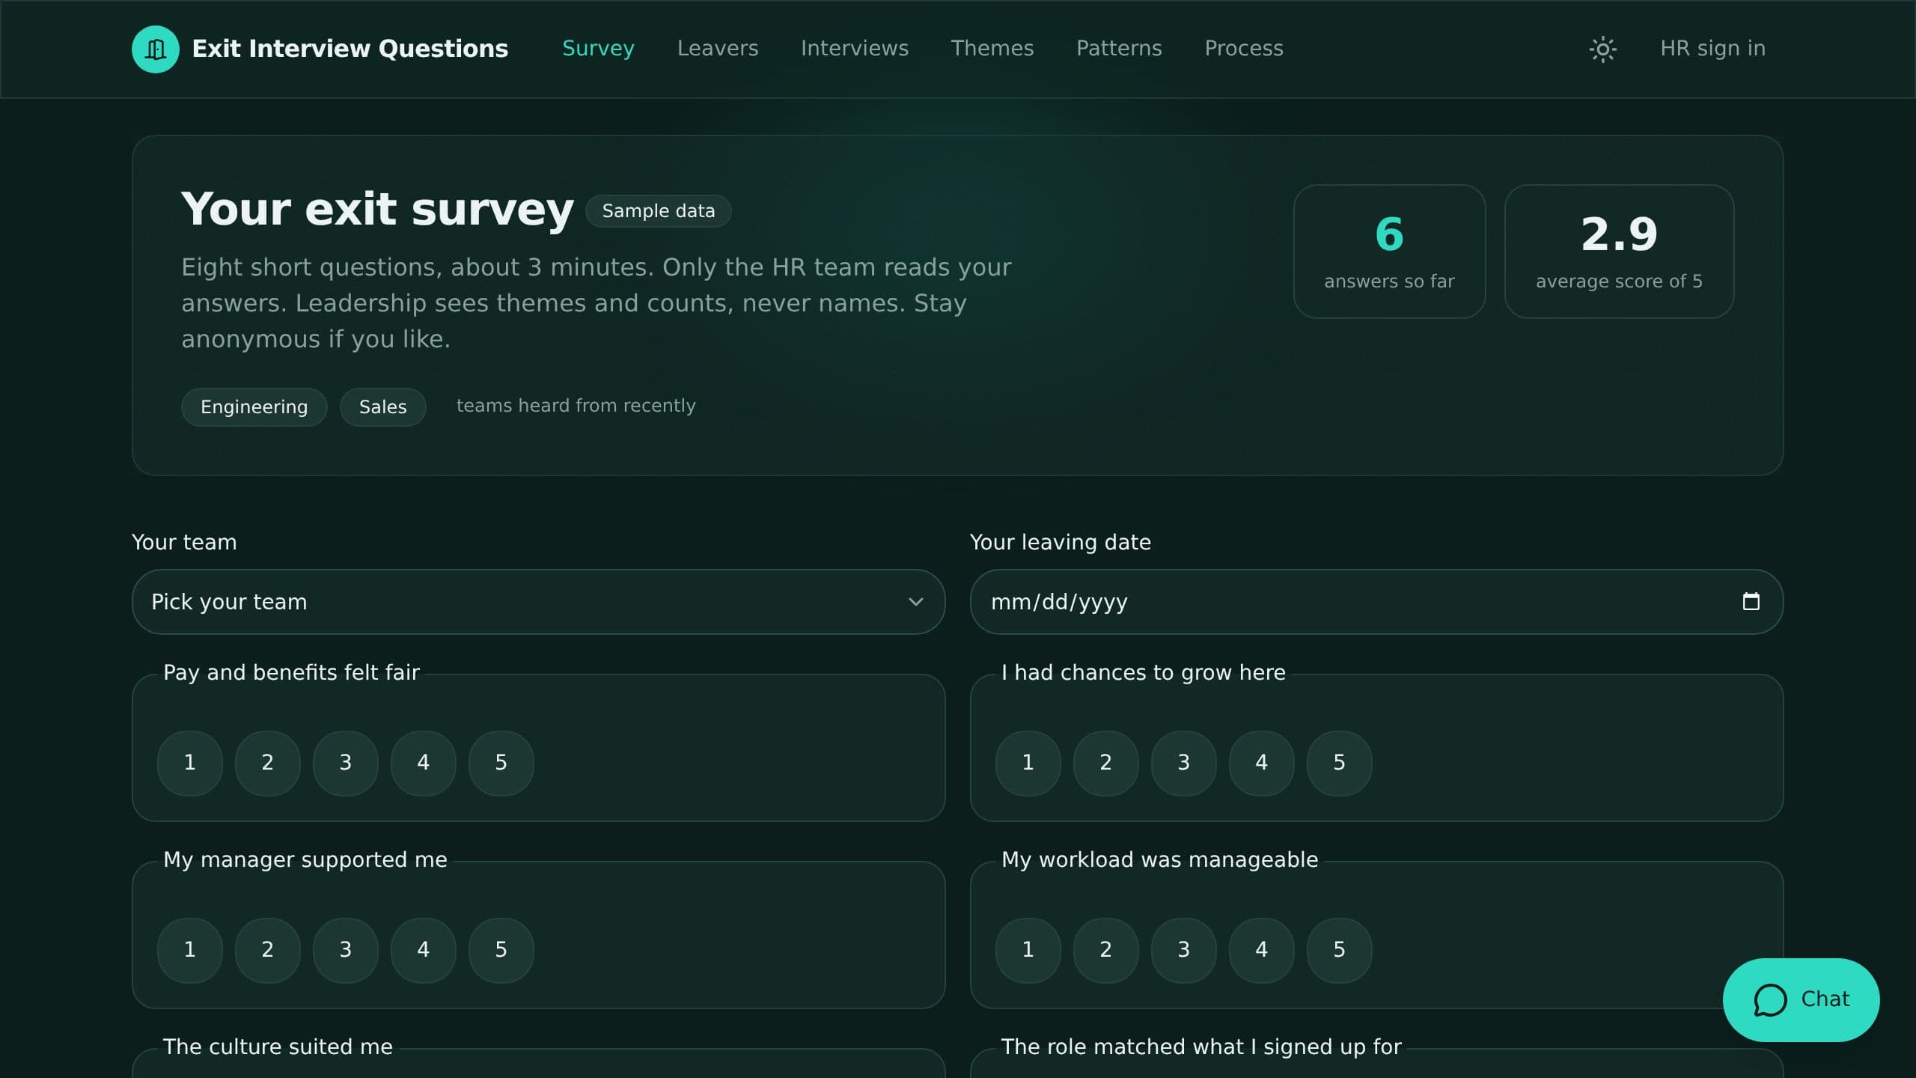Viewport: 1916px width, 1078px height.
Task: Click the door logo icon
Action: coord(156,49)
